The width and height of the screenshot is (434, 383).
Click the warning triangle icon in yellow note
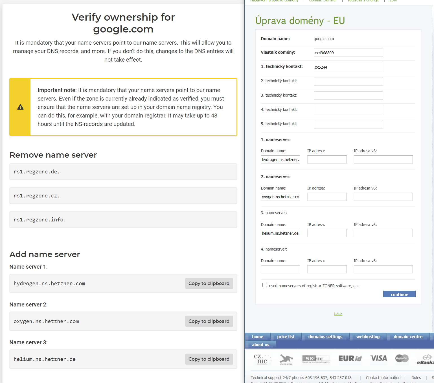click(x=20, y=107)
